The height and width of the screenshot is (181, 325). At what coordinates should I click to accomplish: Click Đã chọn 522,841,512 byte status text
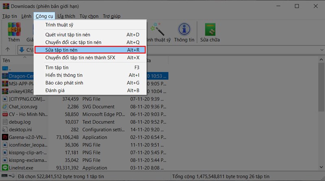pos(61,177)
